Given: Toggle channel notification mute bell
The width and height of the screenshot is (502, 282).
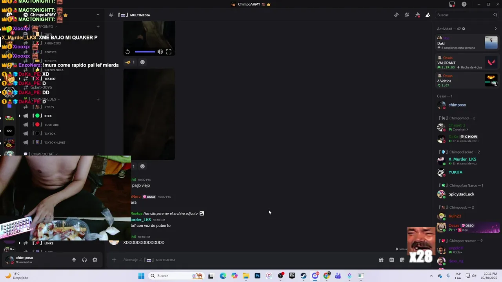Looking at the screenshot, I should [x=407, y=15].
